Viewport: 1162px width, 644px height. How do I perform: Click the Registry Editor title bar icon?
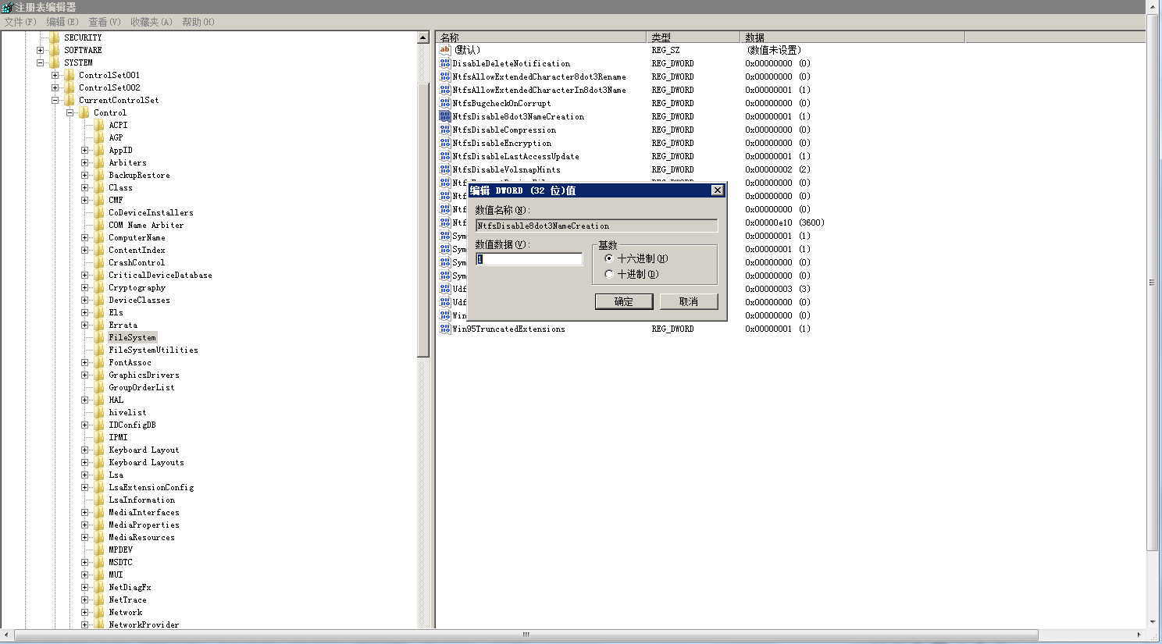[x=7, y=7]
